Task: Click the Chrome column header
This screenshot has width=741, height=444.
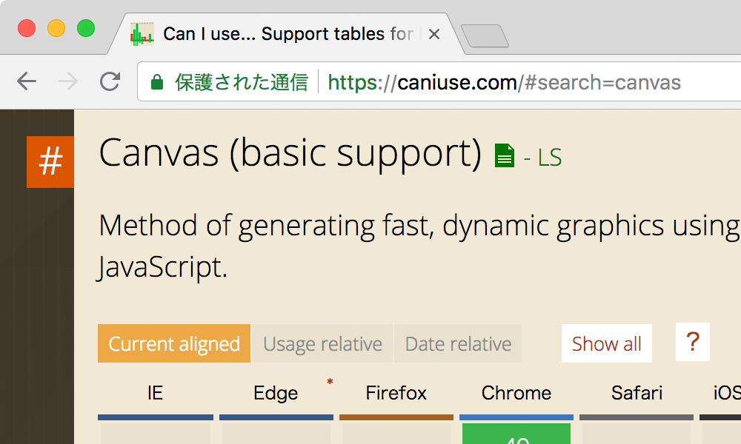Action: (516, 393)
